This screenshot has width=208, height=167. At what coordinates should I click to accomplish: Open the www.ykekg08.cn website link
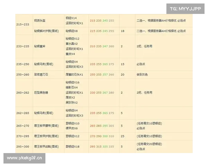click(x=25, y=158)
